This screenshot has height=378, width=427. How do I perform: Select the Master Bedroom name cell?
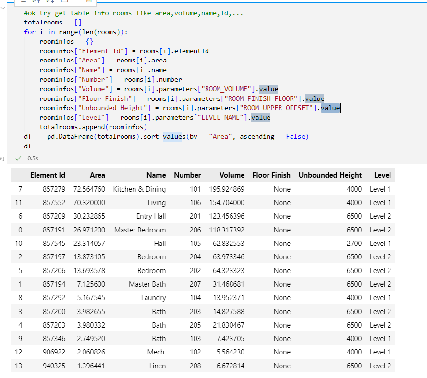click(140, 230)
